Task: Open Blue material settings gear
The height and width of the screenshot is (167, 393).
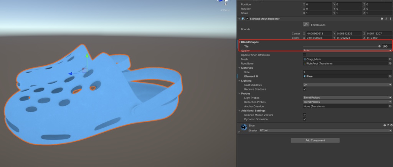Action: [x=391, y=125]
